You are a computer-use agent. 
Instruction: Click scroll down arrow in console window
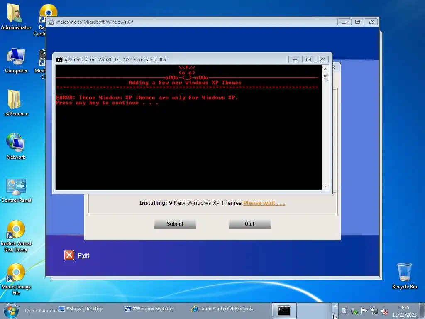325,186
